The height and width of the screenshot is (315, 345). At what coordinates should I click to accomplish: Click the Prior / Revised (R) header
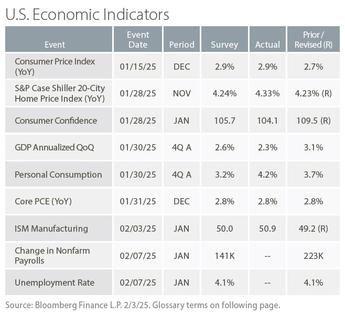314,40
